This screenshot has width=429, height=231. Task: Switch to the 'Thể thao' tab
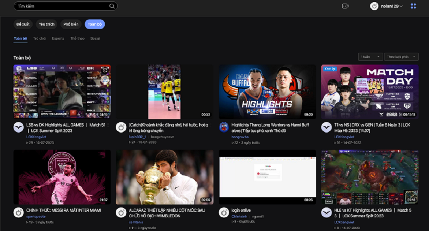click(77, 38)
